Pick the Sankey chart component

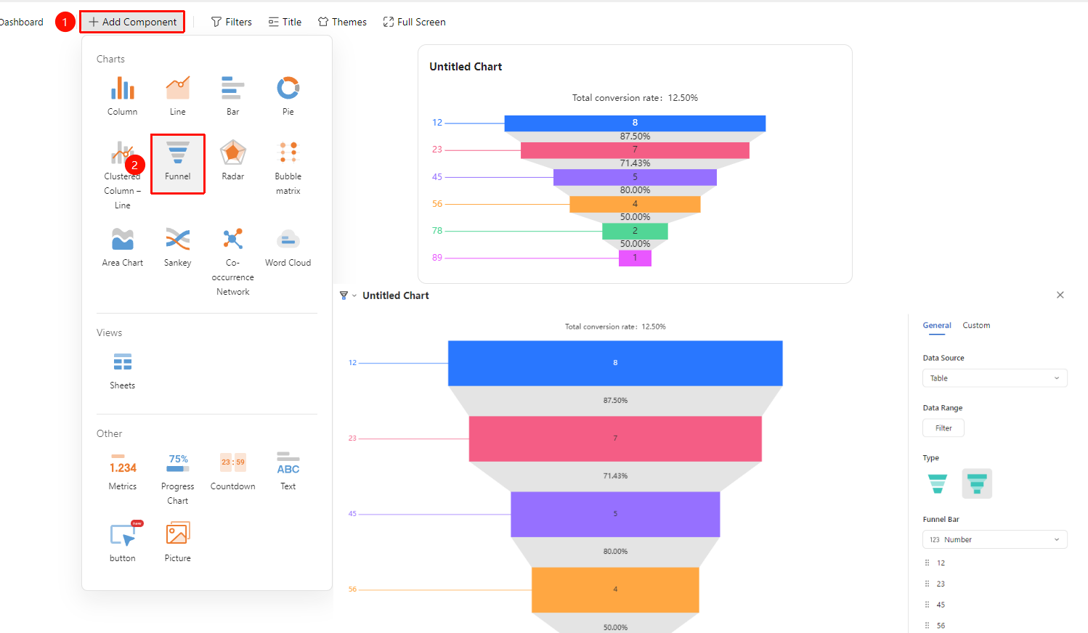pos(178,247)
